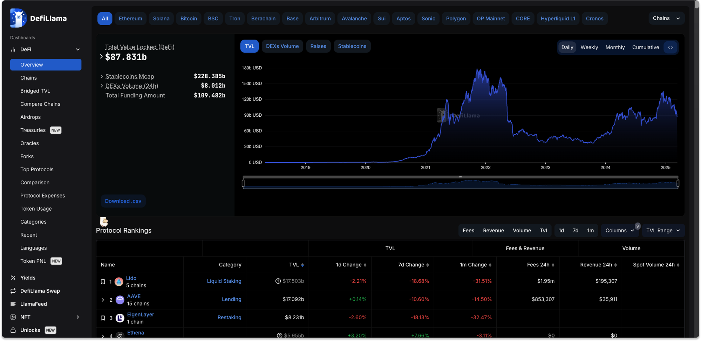701x341 pixels.
Task: Click the left chart range slider handle
Action: [x=243, y=183]
